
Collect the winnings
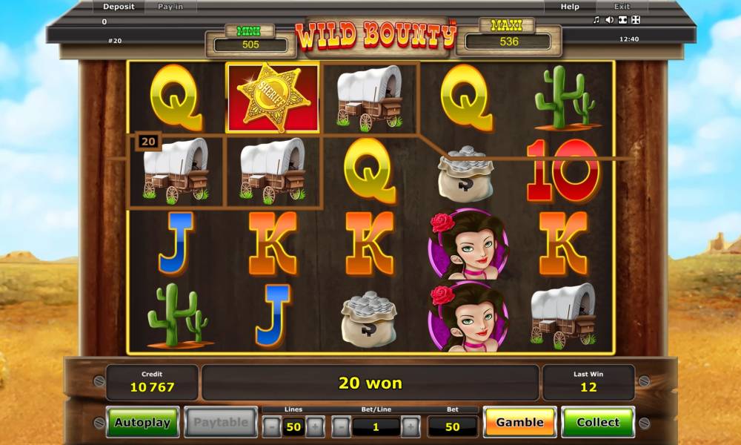598,422
